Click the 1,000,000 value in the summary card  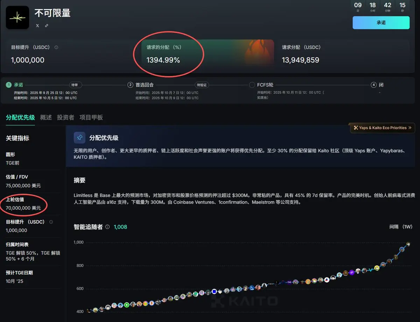click(28, 60)
